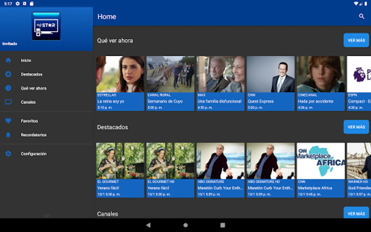Open Verano fácil on El Gourmet HD
371x232 pixels.
170,170
